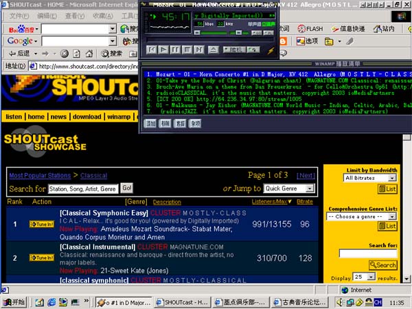
Task: Click the Baidu toolbar logo
Action: [21, 29]
